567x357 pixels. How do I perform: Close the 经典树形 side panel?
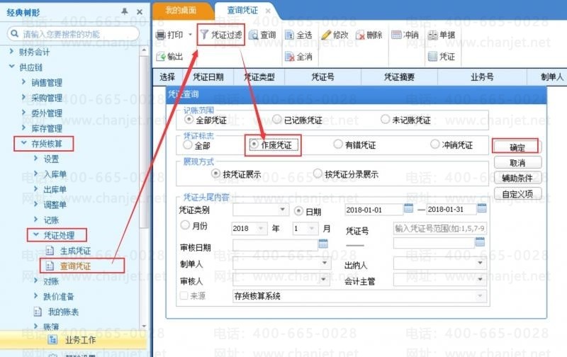click(139, 12)
